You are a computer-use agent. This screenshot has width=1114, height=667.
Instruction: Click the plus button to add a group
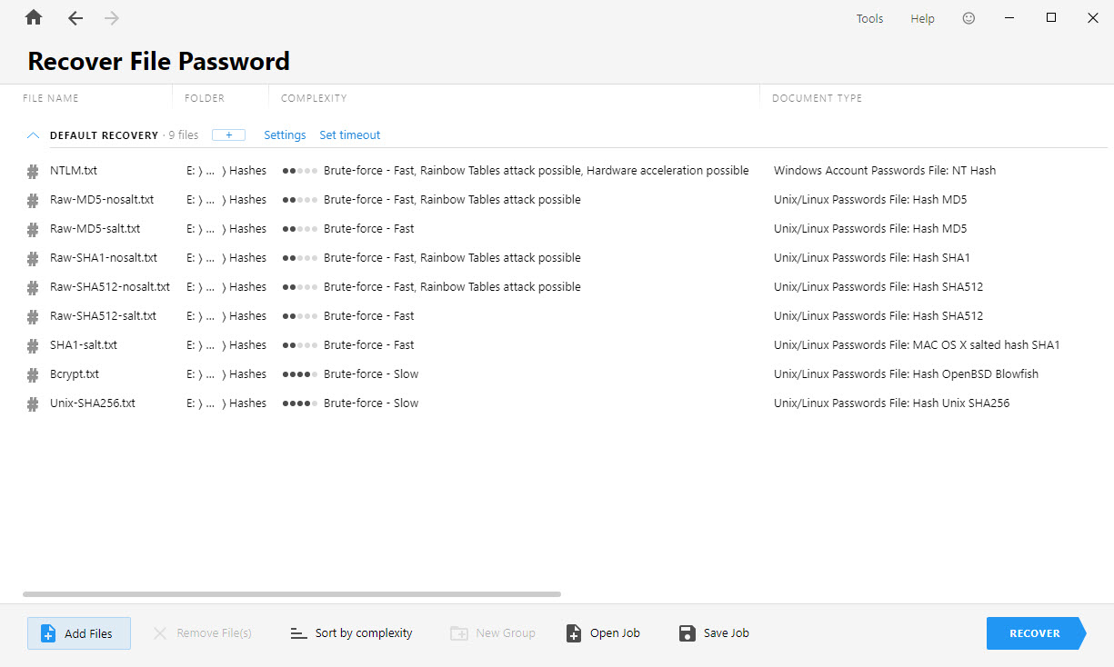[x=228, y=134]
